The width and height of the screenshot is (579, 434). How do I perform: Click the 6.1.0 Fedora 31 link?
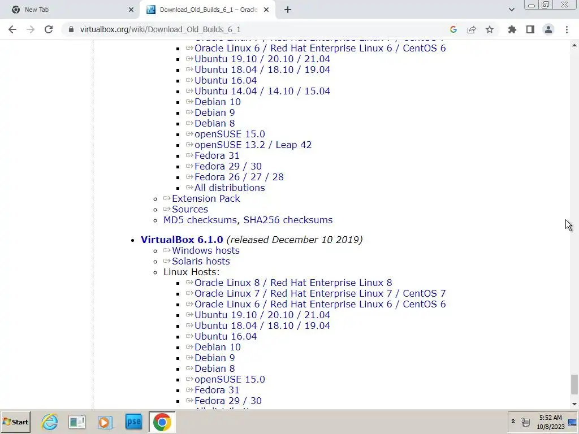point(217,390)
